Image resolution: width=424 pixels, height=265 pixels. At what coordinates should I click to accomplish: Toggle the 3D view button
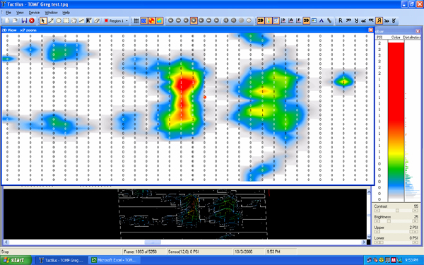[x=306, y=20]
